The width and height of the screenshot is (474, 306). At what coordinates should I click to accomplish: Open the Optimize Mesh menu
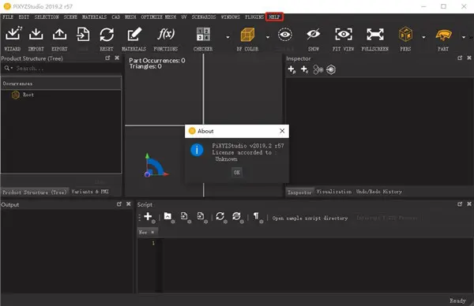(159, 17)
